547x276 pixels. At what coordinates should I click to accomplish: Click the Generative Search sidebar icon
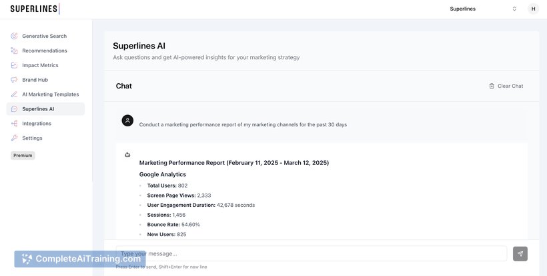14,36
